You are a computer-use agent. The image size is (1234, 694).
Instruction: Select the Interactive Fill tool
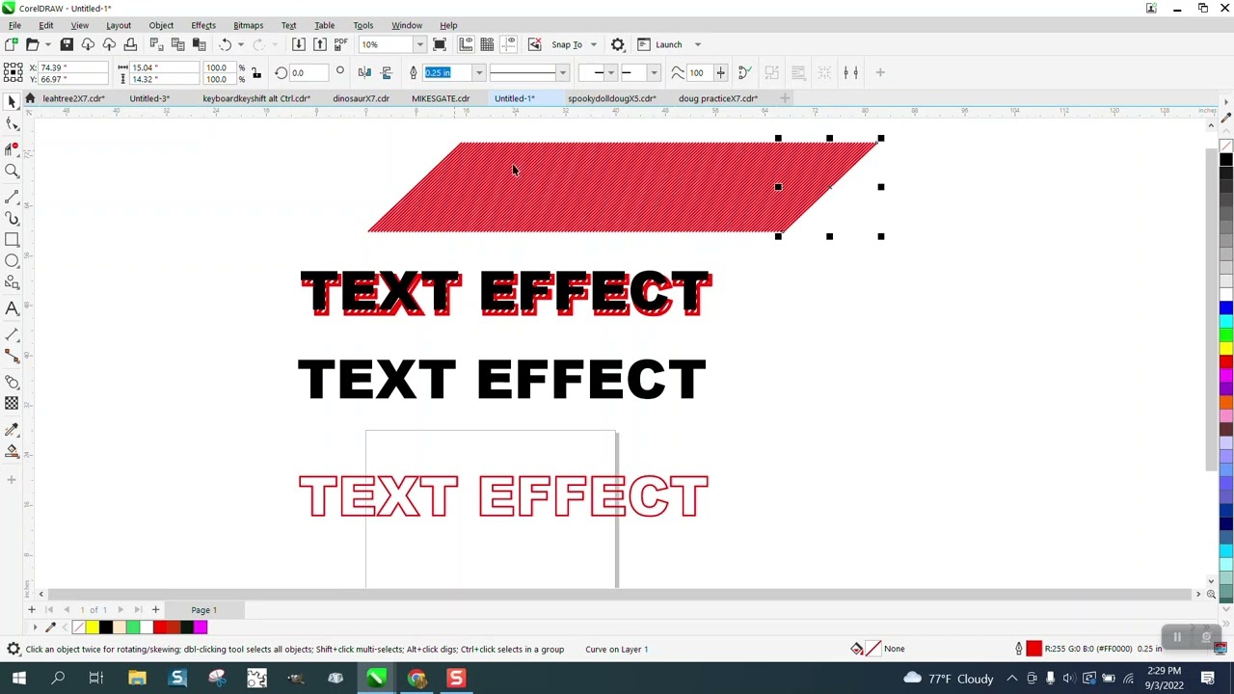pos(12,452)
